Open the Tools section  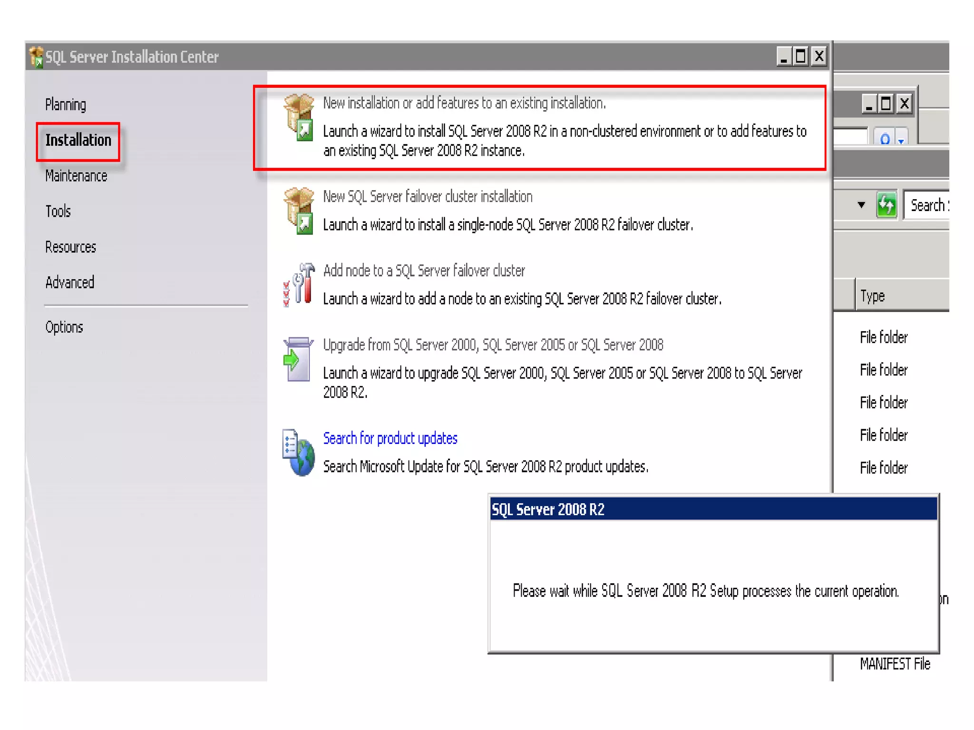[x=58, y=211]
